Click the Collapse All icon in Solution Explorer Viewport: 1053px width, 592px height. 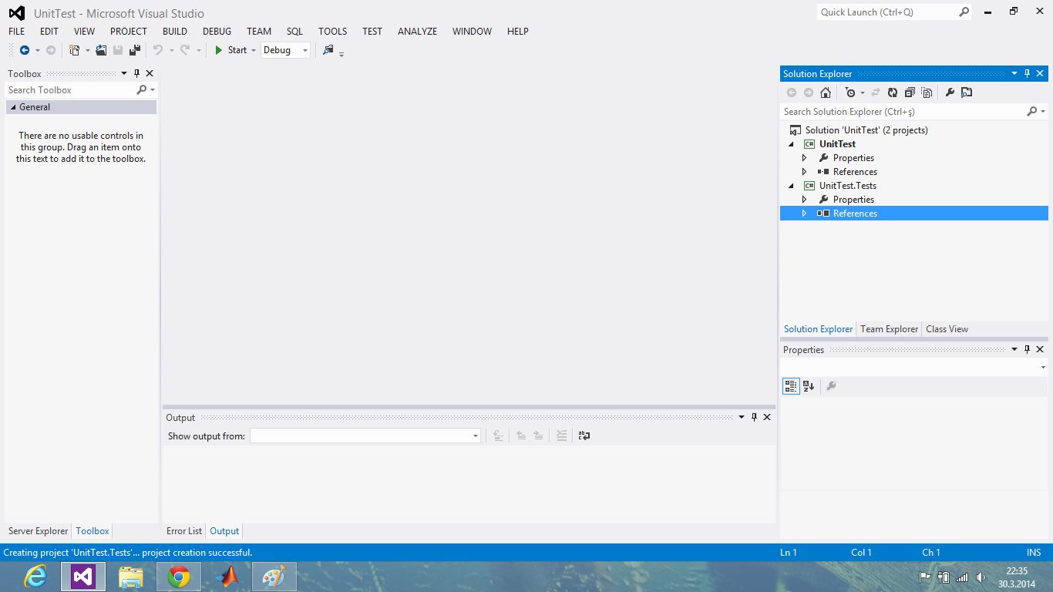tap(910, 92)
